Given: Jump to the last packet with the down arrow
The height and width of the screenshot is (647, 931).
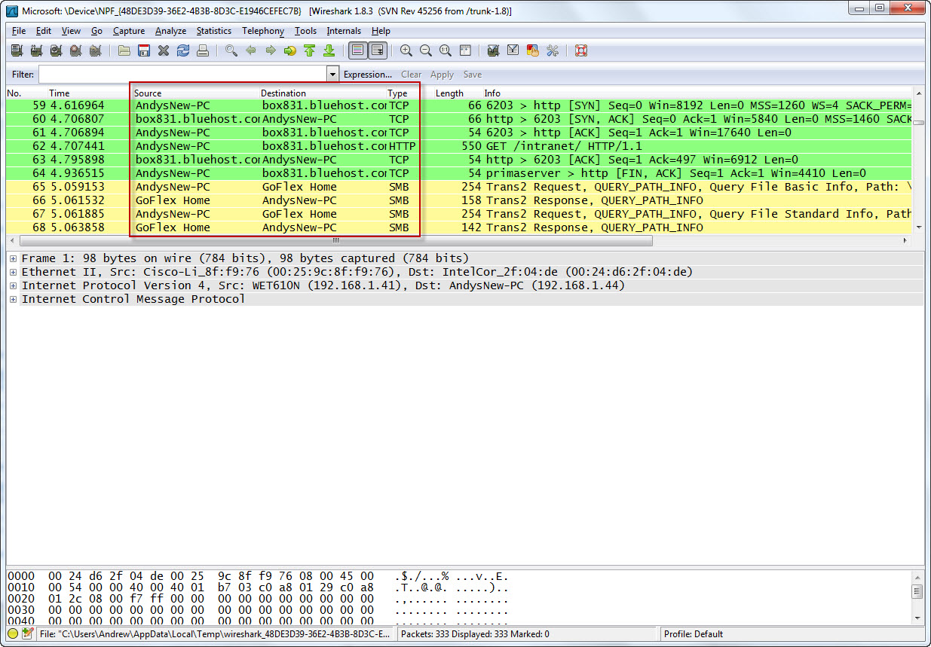Looking at the screenshot, I should tap(329, 51).
